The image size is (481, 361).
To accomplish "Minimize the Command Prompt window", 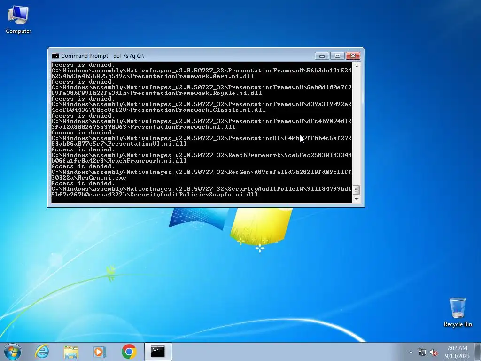I will 322,55.
